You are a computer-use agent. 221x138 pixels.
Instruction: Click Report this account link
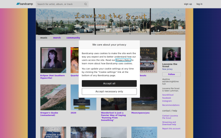pos(171,129)
